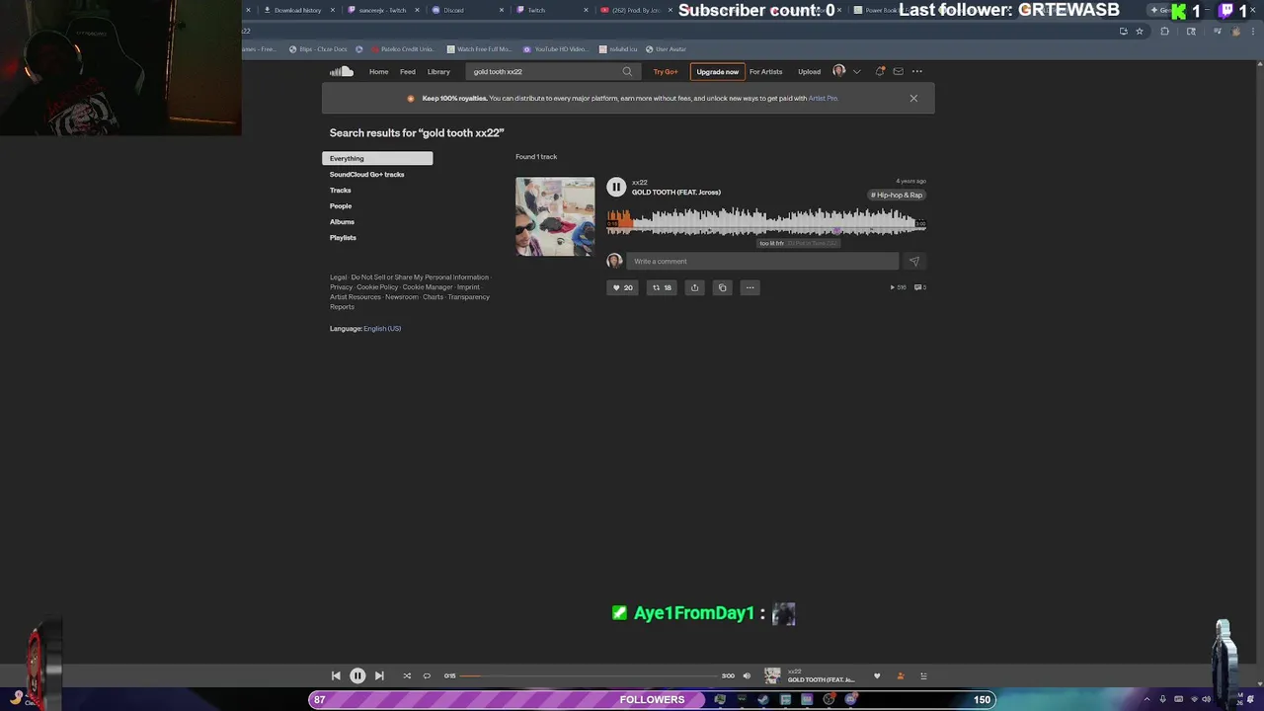
Task: Click the profile avatar in the header
Action: click(x=839, y=71)
